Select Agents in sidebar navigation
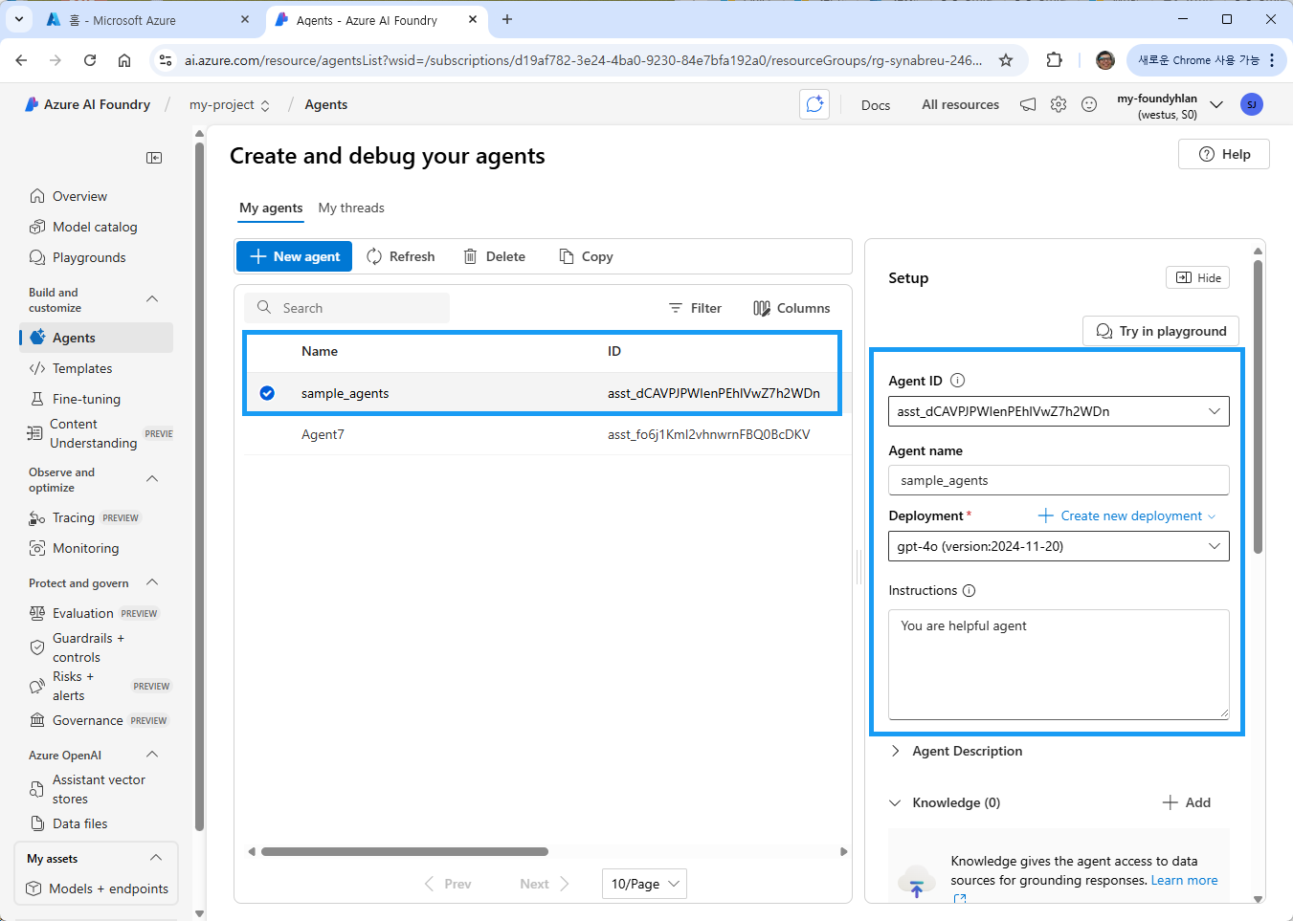Image resolution: width=1293 pixels, height=921 pixels. (96, 338)
